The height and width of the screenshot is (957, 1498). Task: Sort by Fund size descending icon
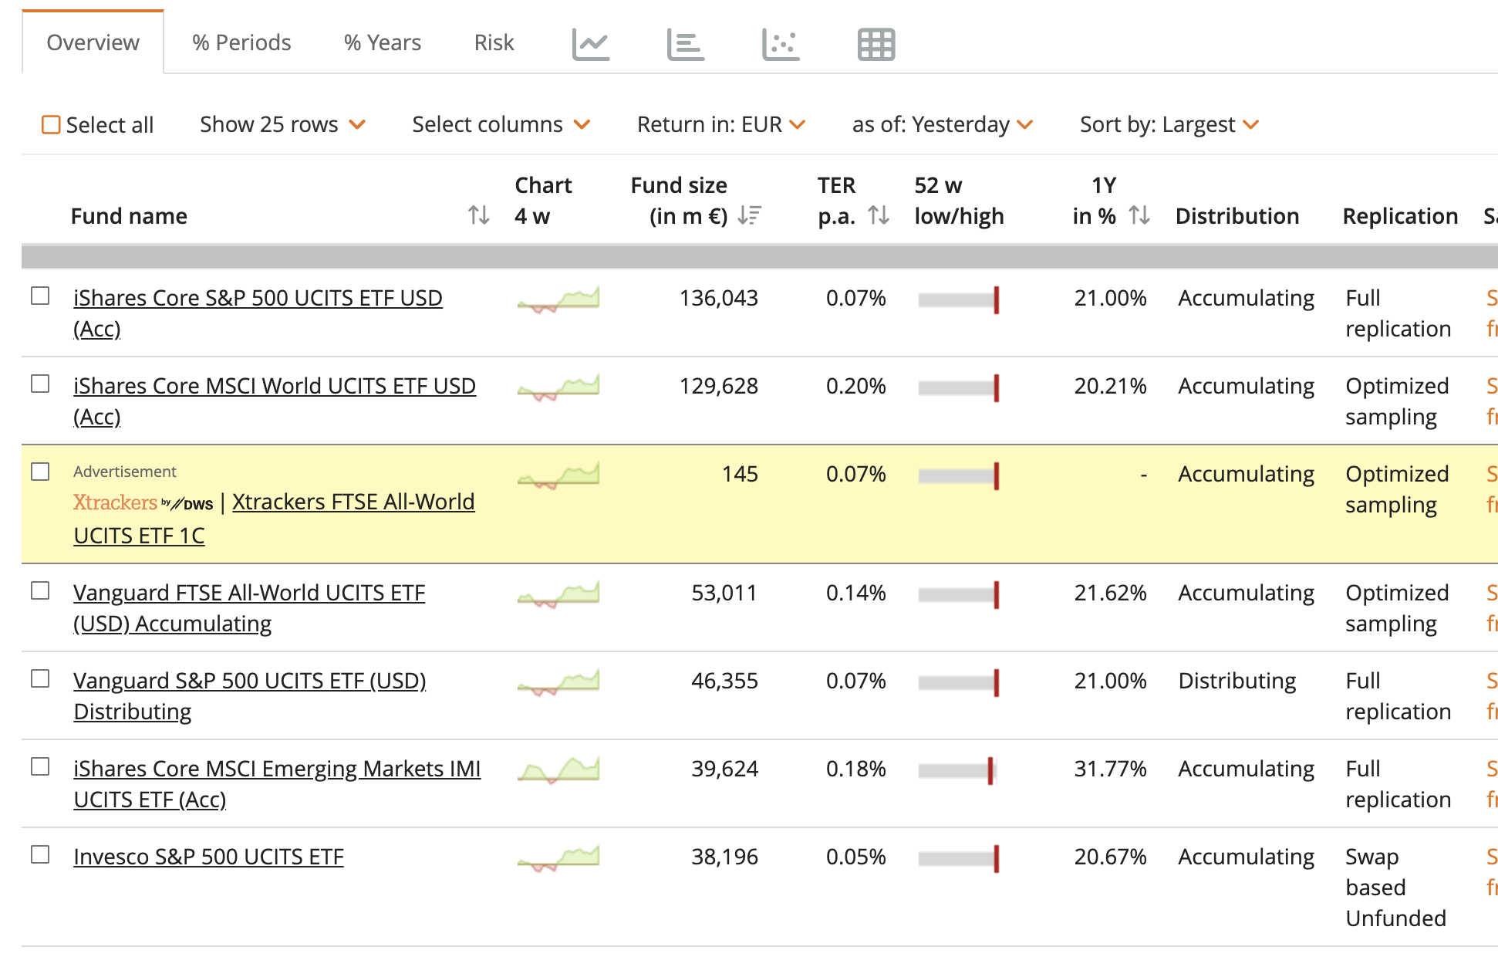pos(749,215)
